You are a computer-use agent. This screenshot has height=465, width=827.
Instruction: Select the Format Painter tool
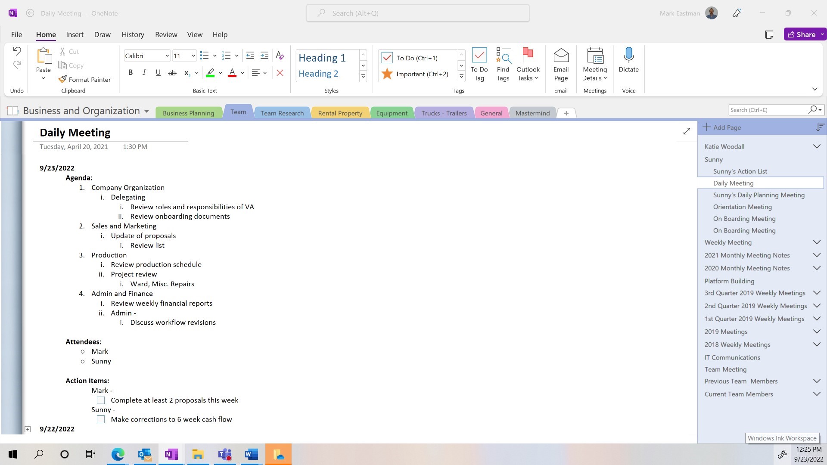[x=84, y=79]
